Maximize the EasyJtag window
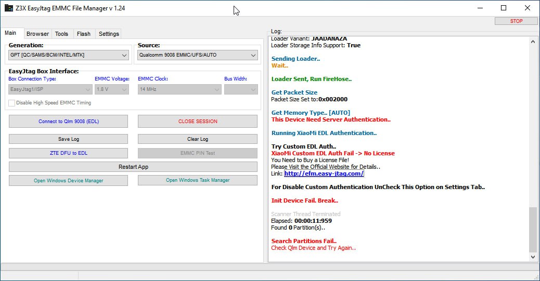This screenshot has width=540, height=281. coord(504,8)
